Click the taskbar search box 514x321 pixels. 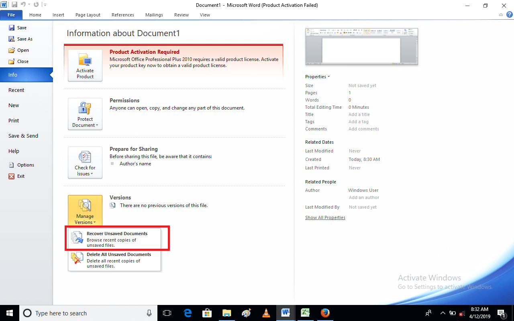click(x=89, y=313)
